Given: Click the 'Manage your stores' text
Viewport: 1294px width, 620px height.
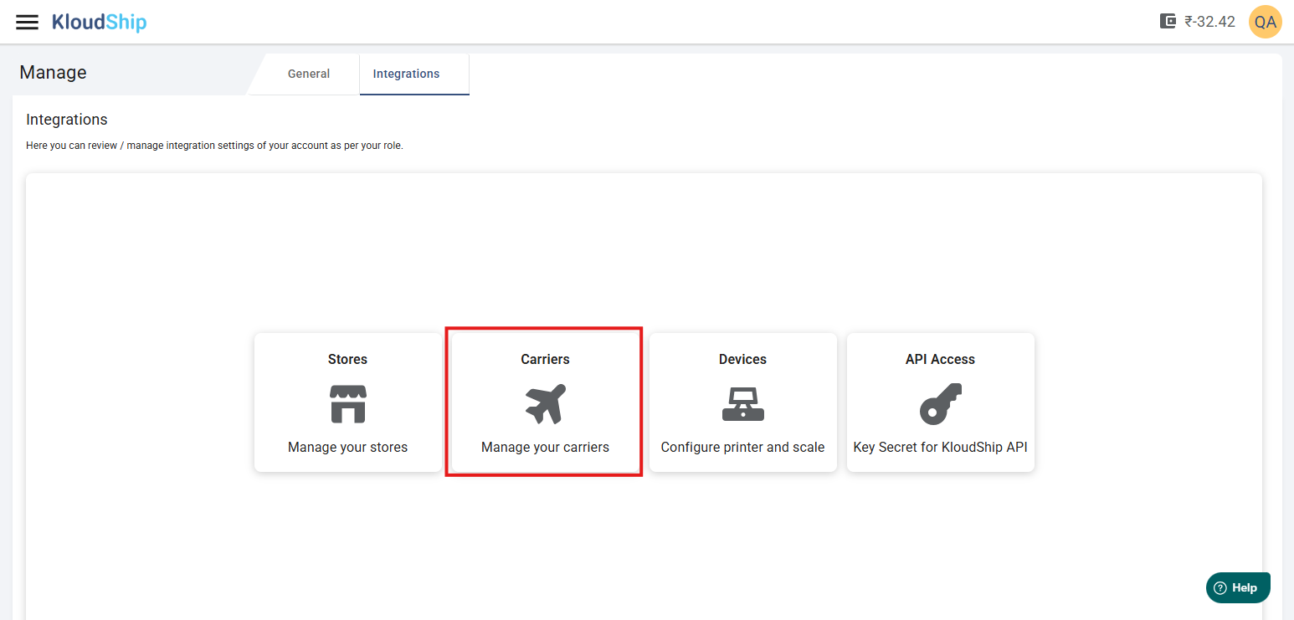Looking at the screenshot, I should (x=347, y=447).
